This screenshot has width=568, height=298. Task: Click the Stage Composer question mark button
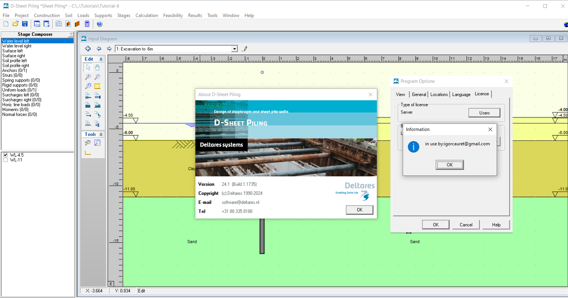pos(71,34)
